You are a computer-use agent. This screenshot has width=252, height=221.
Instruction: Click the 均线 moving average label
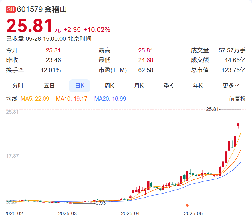[12, 99]
